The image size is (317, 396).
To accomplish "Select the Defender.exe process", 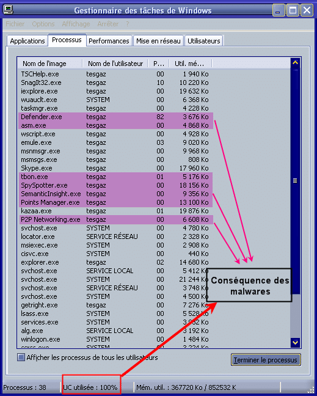I will tap(116, 117).
